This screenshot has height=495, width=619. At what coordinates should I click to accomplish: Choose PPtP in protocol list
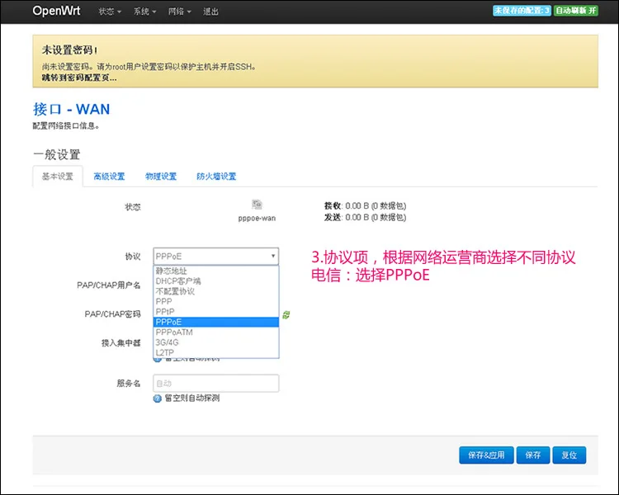click(216, 312)
